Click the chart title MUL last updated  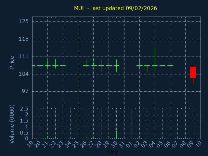[115, 8]
